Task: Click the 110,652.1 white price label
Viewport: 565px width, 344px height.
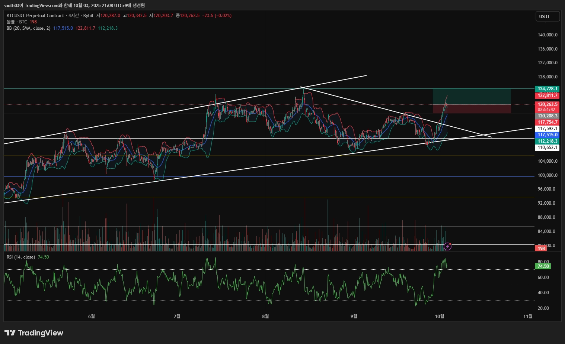Action: coord(547,147)
